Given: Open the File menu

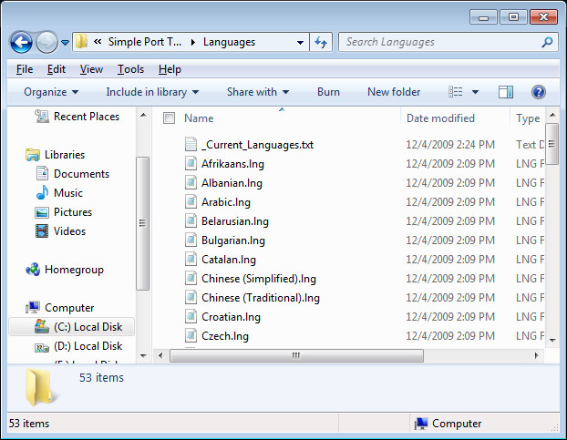Looking at the screenshot, I should click(25, 69).
